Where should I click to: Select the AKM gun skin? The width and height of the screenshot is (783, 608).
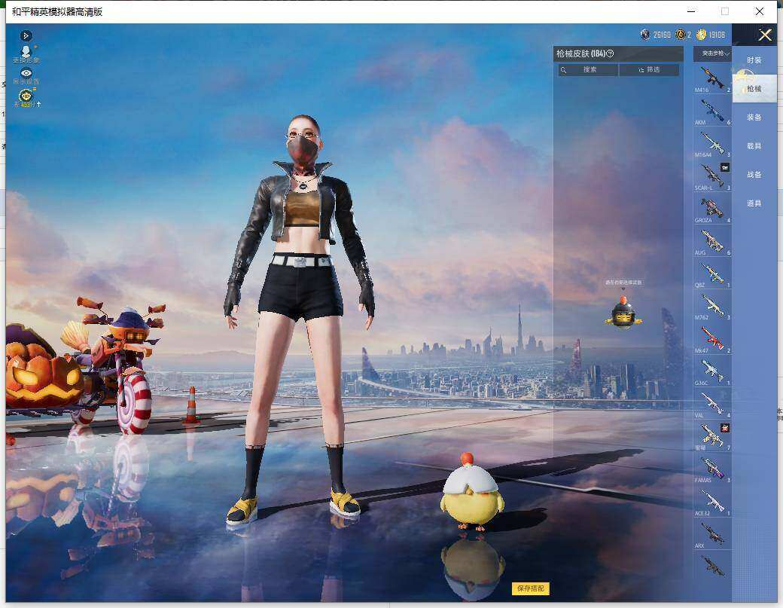(712, 112)
